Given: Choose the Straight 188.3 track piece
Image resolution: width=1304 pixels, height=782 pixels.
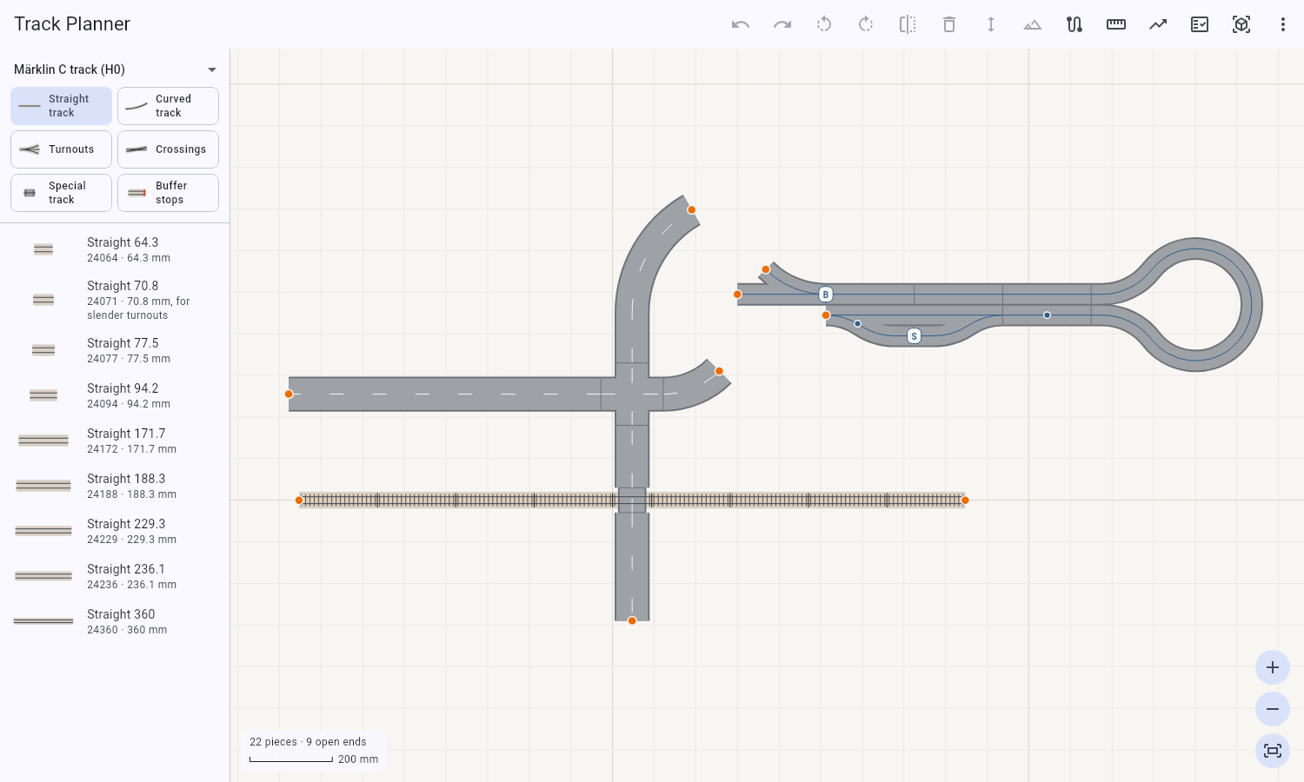Looking at the screenshot, I should pyautogui.click(x=115, y=486).
